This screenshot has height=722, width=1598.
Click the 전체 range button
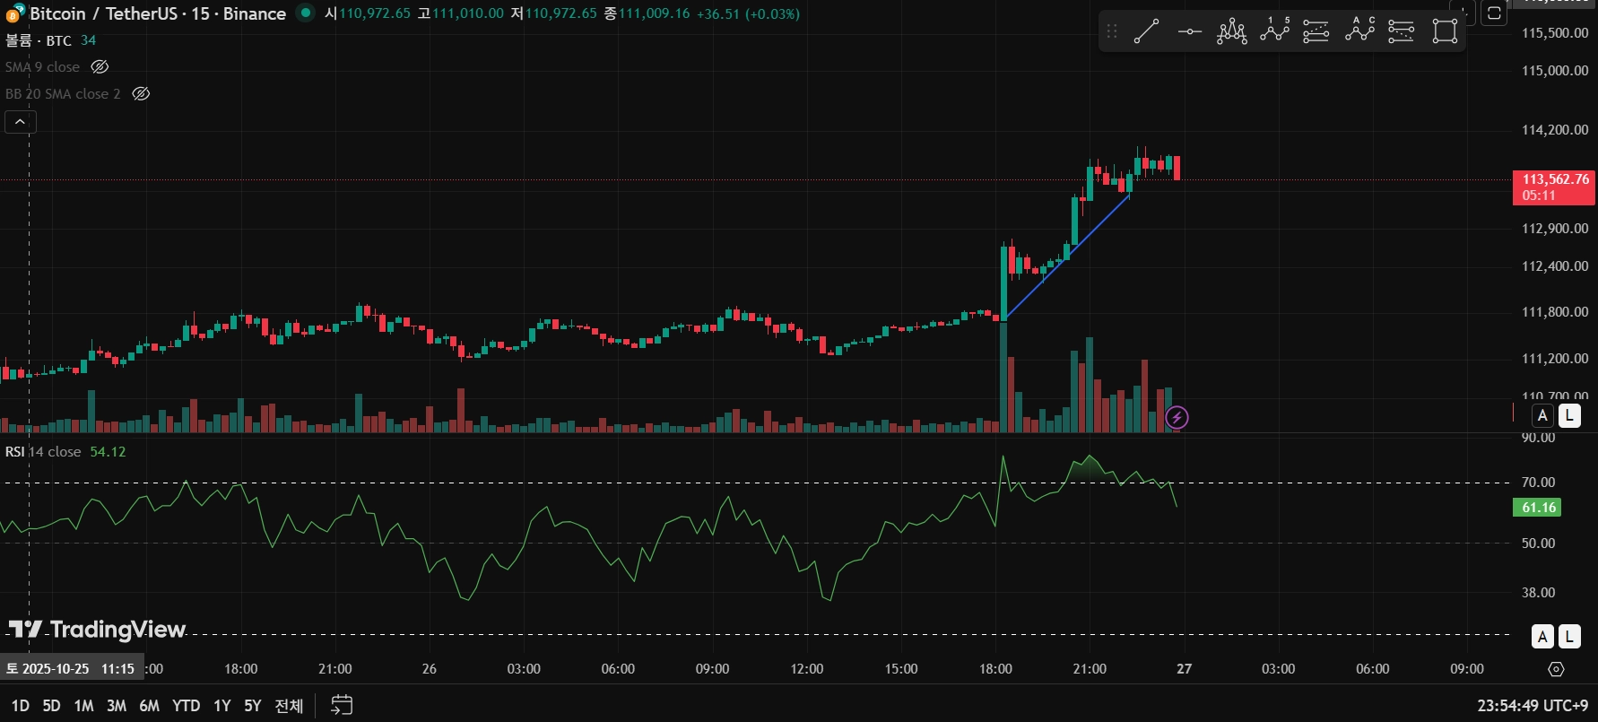tap(289, 706)
